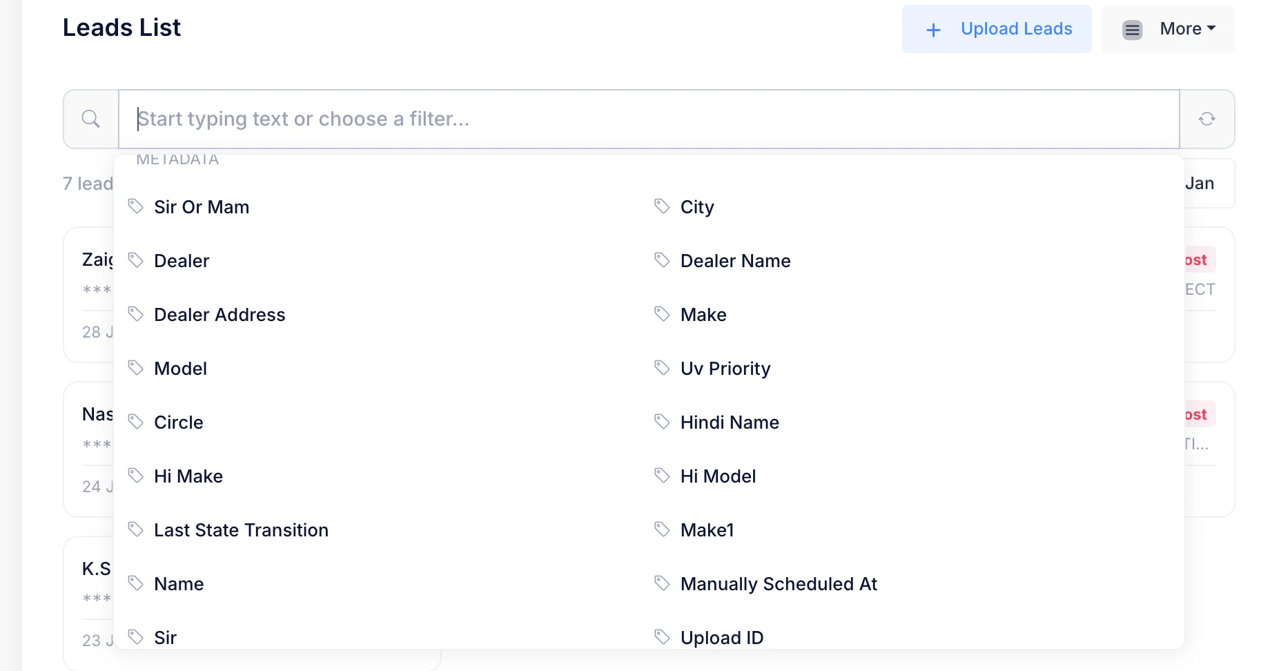Click the tag icon next to Dealer

pyautogui.click(x=136, y=260)
